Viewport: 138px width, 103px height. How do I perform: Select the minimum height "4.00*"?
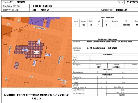coord(99,67)
